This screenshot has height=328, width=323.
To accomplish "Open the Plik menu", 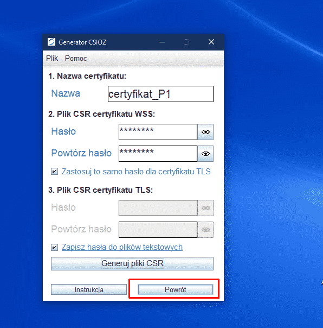I will click(x=52, y=58).
